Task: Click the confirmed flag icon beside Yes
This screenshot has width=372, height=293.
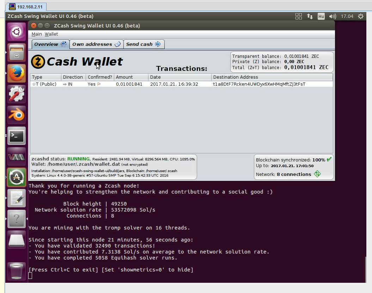Action: pos(99,84)
